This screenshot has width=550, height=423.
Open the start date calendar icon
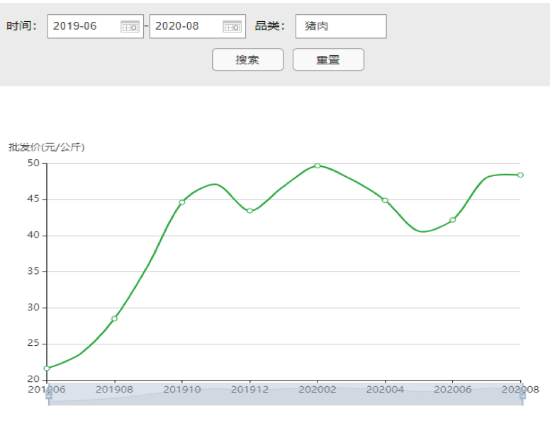point(130,26)
